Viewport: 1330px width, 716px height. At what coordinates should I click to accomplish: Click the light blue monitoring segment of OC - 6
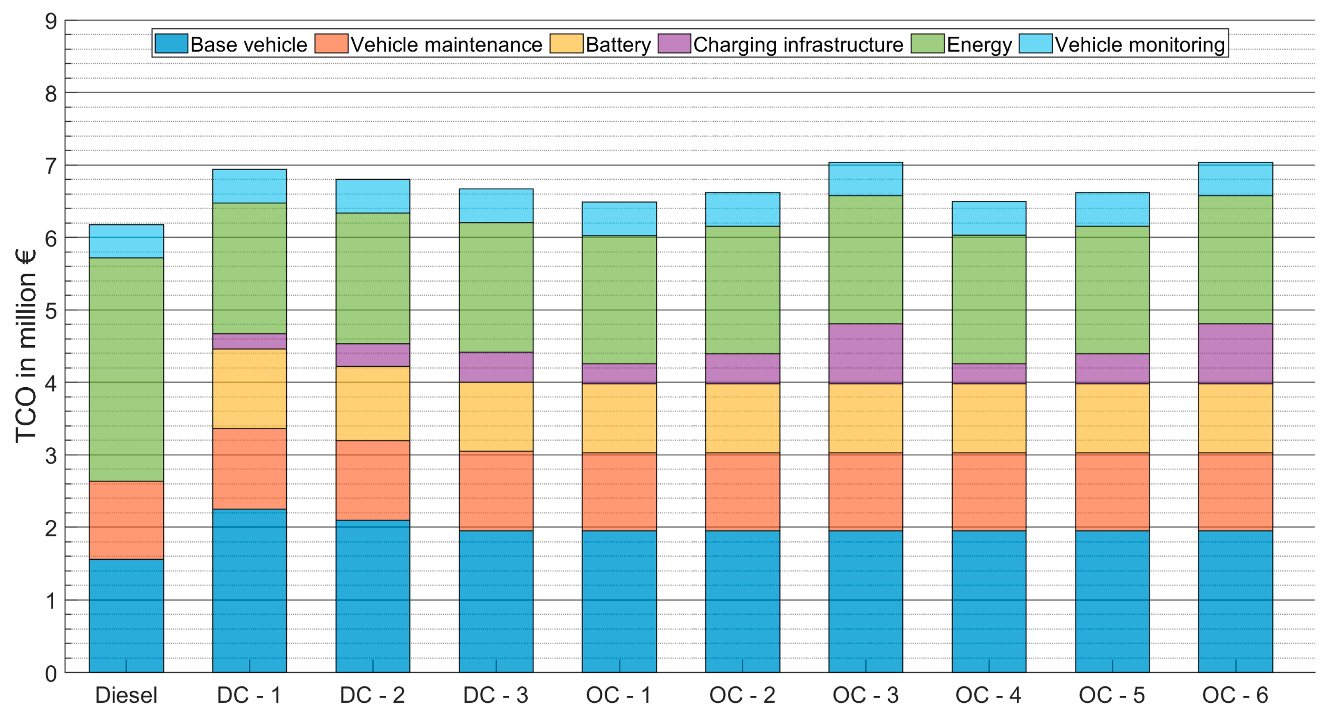tap(1235, 179)
